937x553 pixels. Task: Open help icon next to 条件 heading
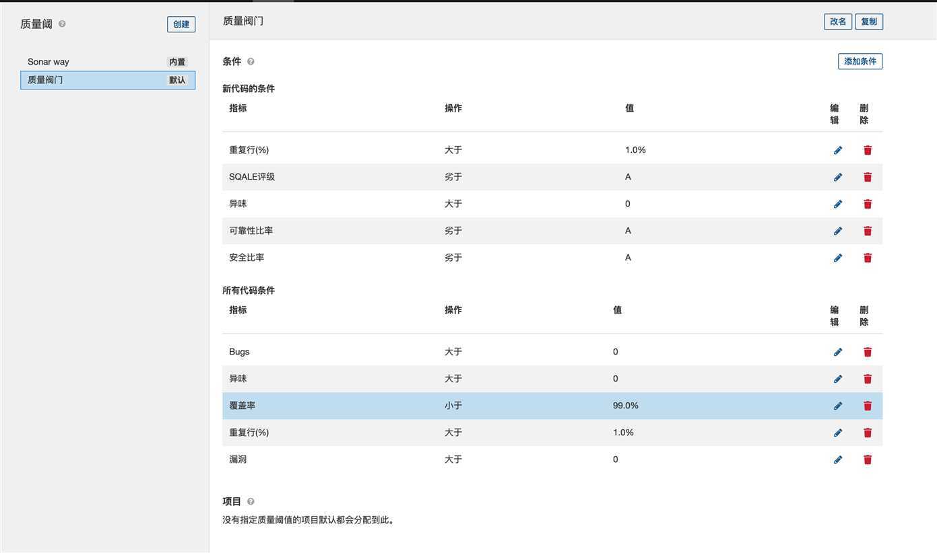tap(251, 61)
